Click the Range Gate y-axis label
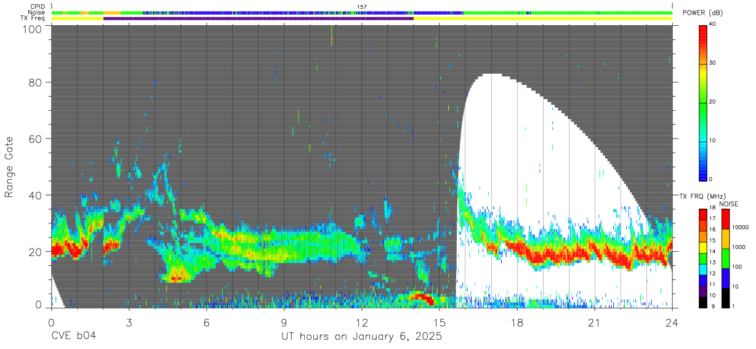The height and width of the screenshot is (349, 756). point(9,166)
